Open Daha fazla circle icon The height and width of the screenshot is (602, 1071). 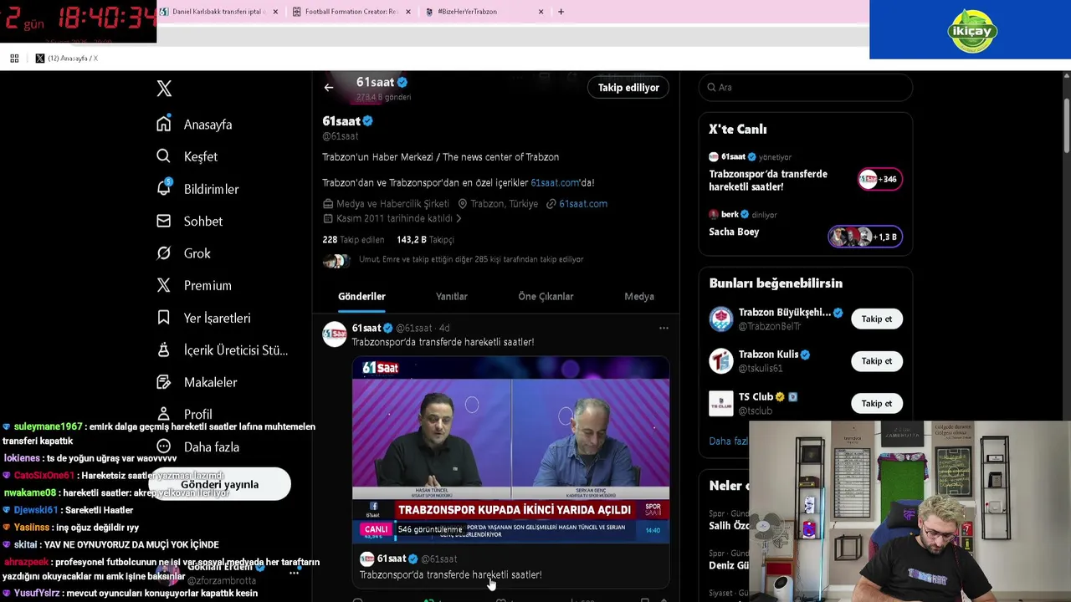pos(164,446)
